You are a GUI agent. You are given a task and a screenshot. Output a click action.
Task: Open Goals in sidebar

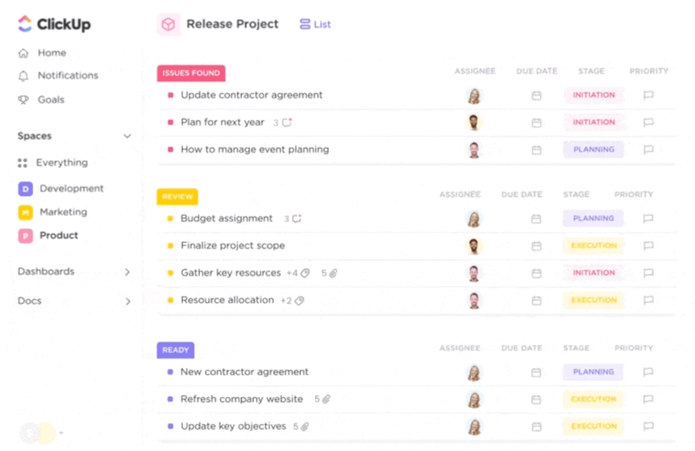[51, 100]
